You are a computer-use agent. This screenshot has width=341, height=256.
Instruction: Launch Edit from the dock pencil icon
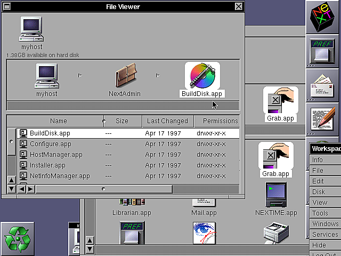322,119
